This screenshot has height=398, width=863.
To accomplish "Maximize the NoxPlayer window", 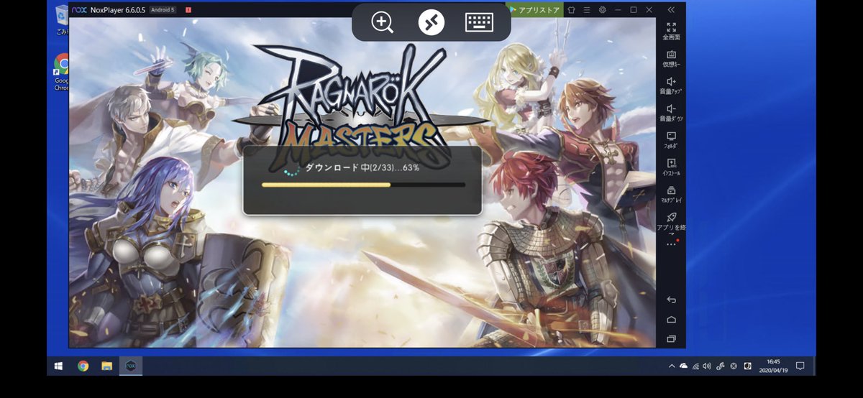I will (x=633, y=10).
